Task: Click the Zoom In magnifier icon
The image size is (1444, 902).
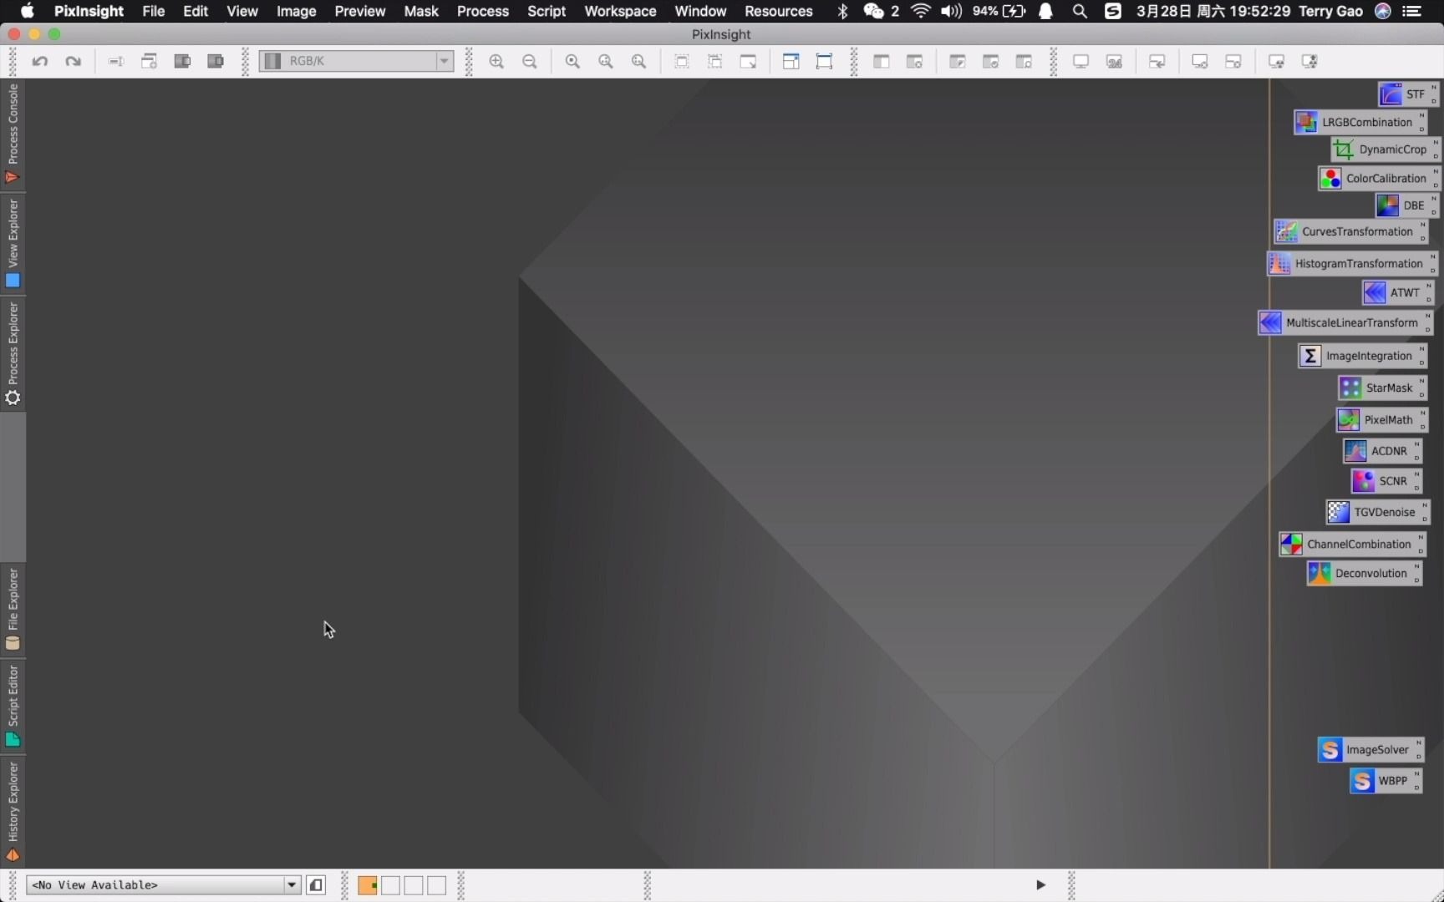Action: (x=496, y=61)
